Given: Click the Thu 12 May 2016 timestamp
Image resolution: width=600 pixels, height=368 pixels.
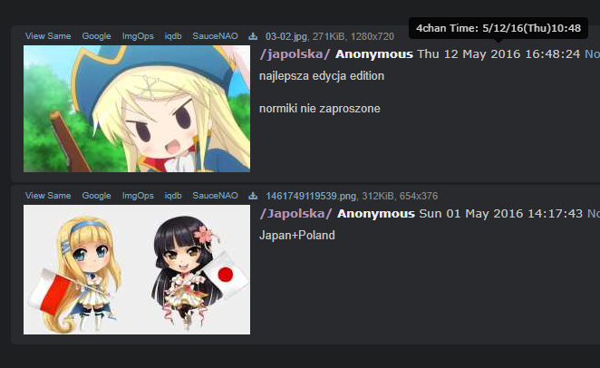Looking at the screenshot, I should [x=498, y=54].
